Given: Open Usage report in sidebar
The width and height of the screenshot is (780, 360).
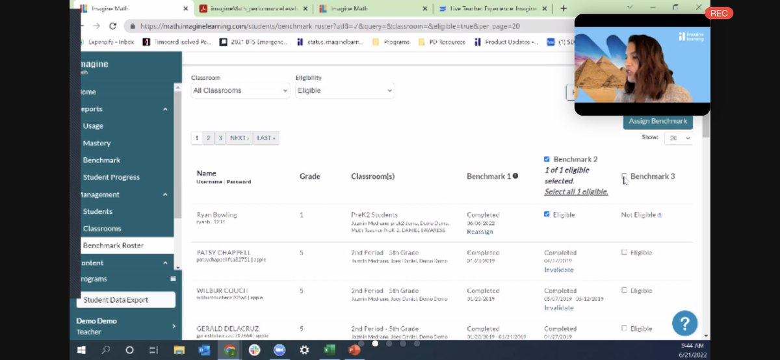Looking at the screenshot, I should coord(93,126).
